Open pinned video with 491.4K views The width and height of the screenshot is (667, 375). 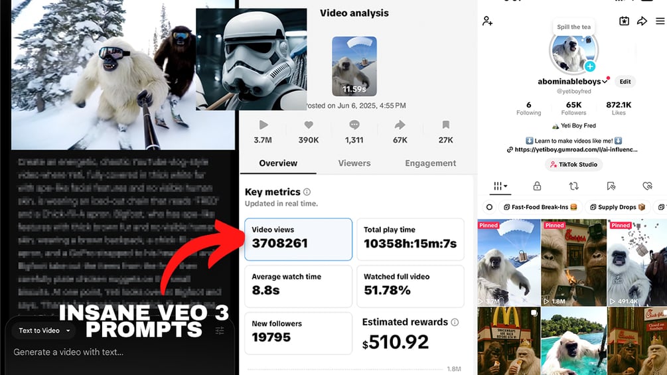pos(636,262)
